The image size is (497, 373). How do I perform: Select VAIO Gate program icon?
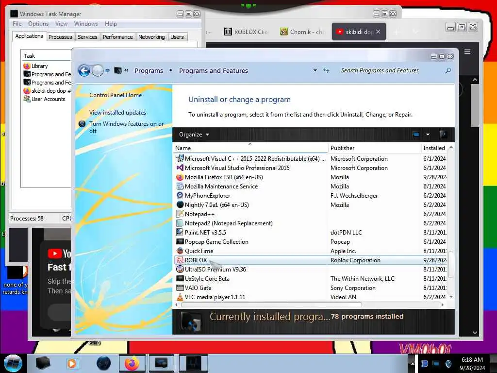(180, 288)
